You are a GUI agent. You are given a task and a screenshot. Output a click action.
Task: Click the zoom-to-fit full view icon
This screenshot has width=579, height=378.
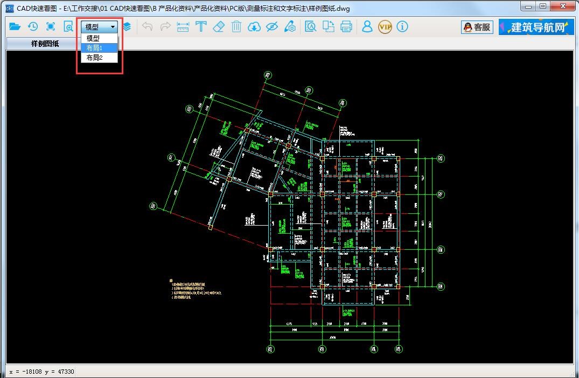tap(51, 26)
